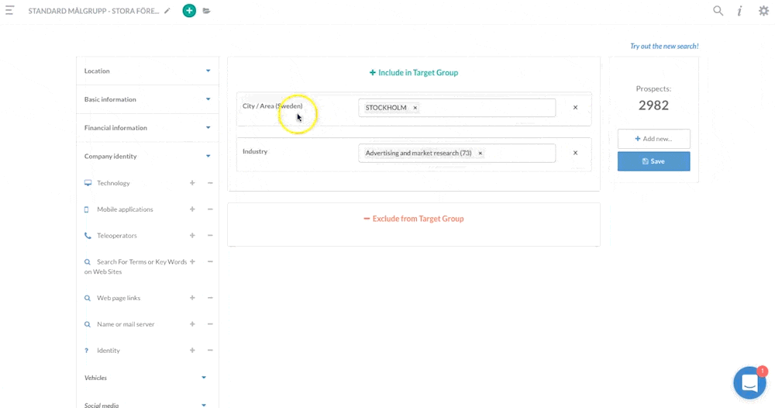Remove the STOCKHOLM tag
The width and height of the screenshot is (775, 408).
(x=415, y=108)
